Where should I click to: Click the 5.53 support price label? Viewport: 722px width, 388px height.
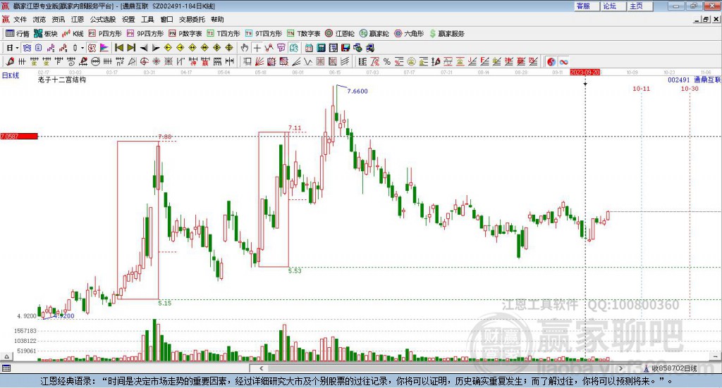(295, 271)
